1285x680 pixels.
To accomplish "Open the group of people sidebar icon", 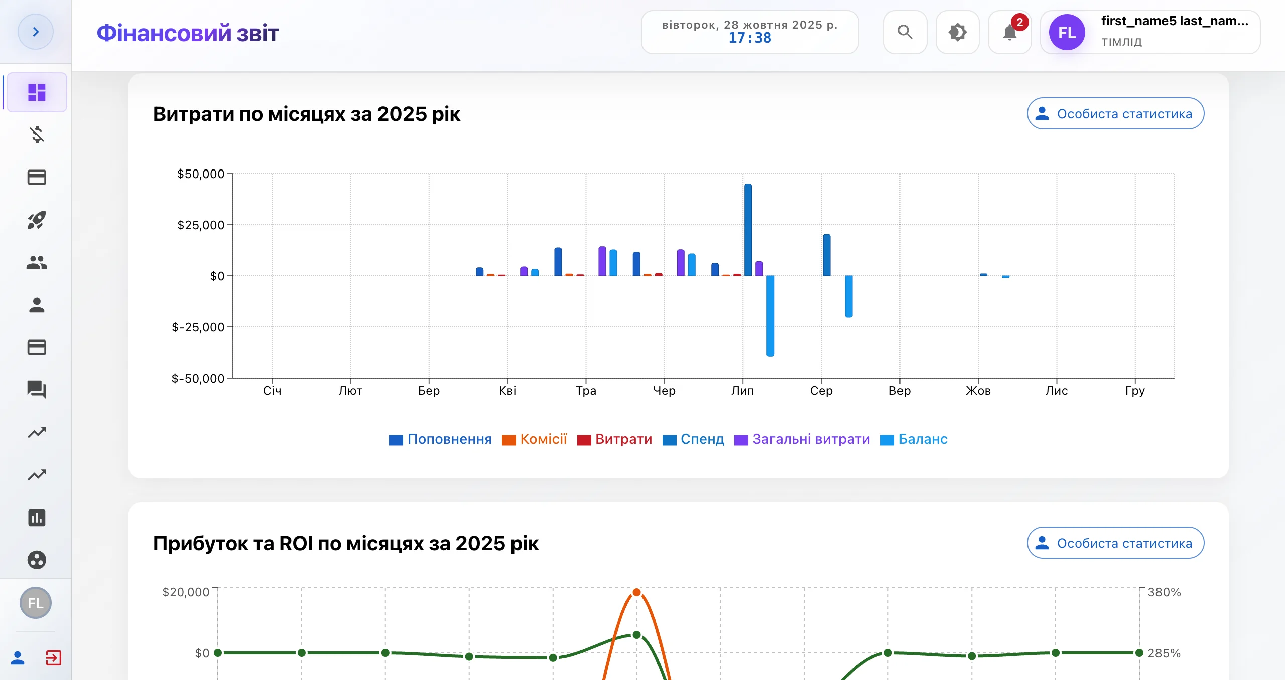I will (37, 262).
